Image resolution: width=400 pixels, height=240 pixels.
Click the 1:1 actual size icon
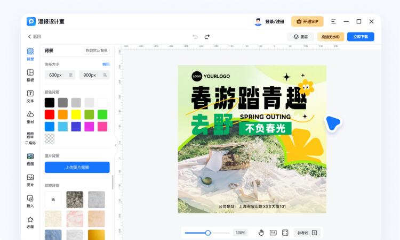tap(273, 233)
